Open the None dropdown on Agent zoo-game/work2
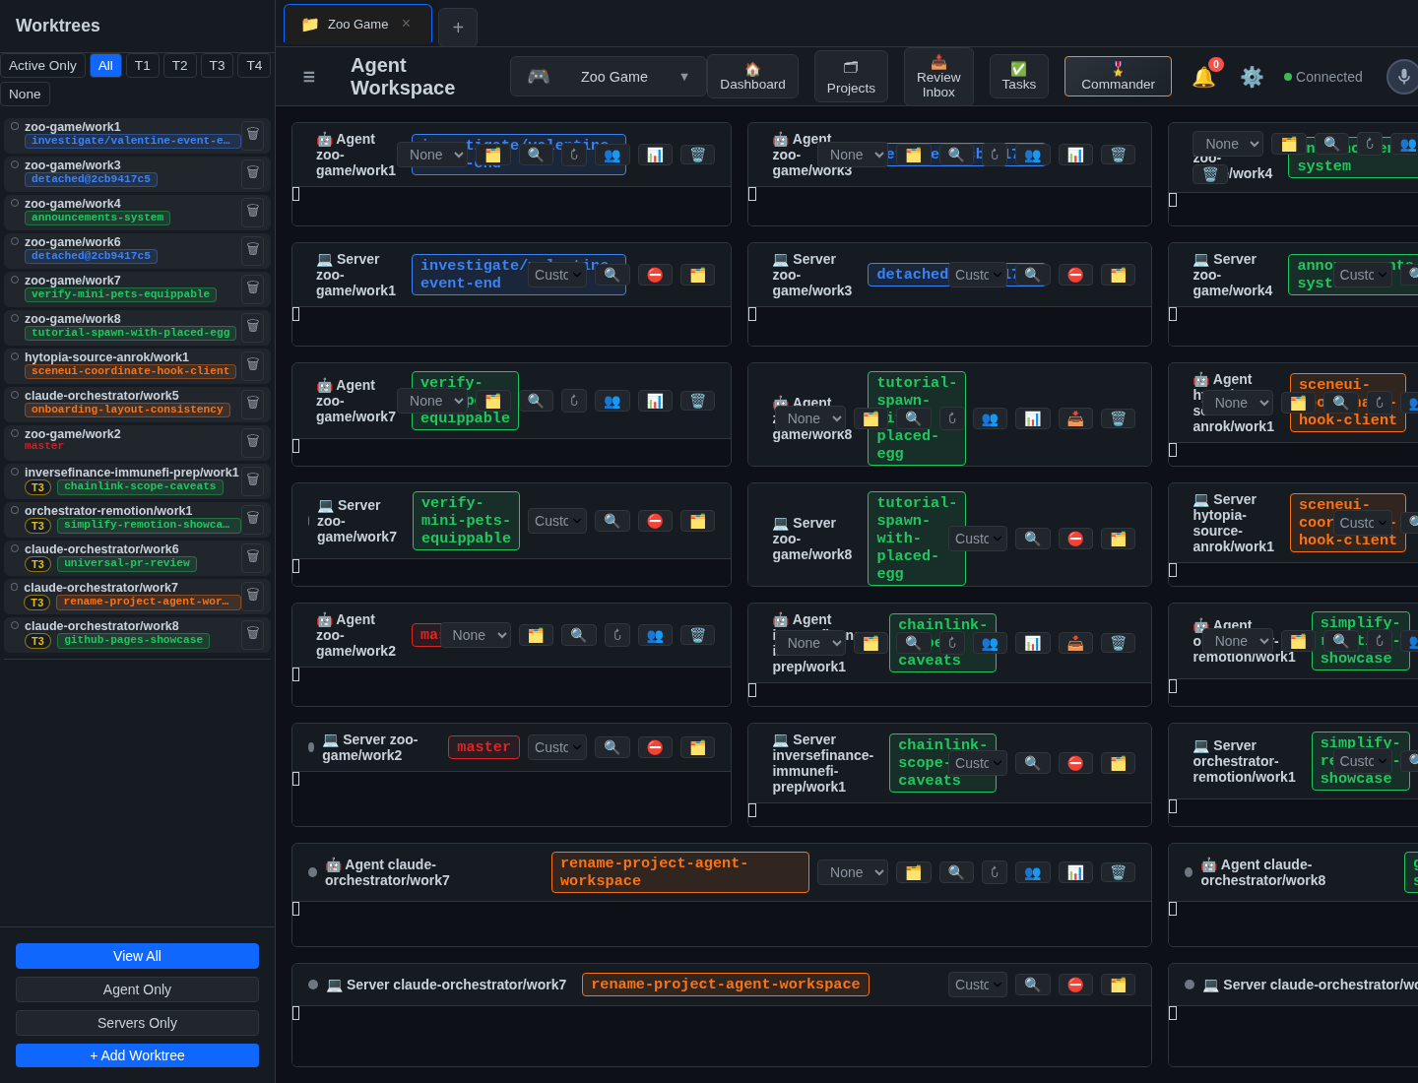The image size is (1418, 1083). 478,635
